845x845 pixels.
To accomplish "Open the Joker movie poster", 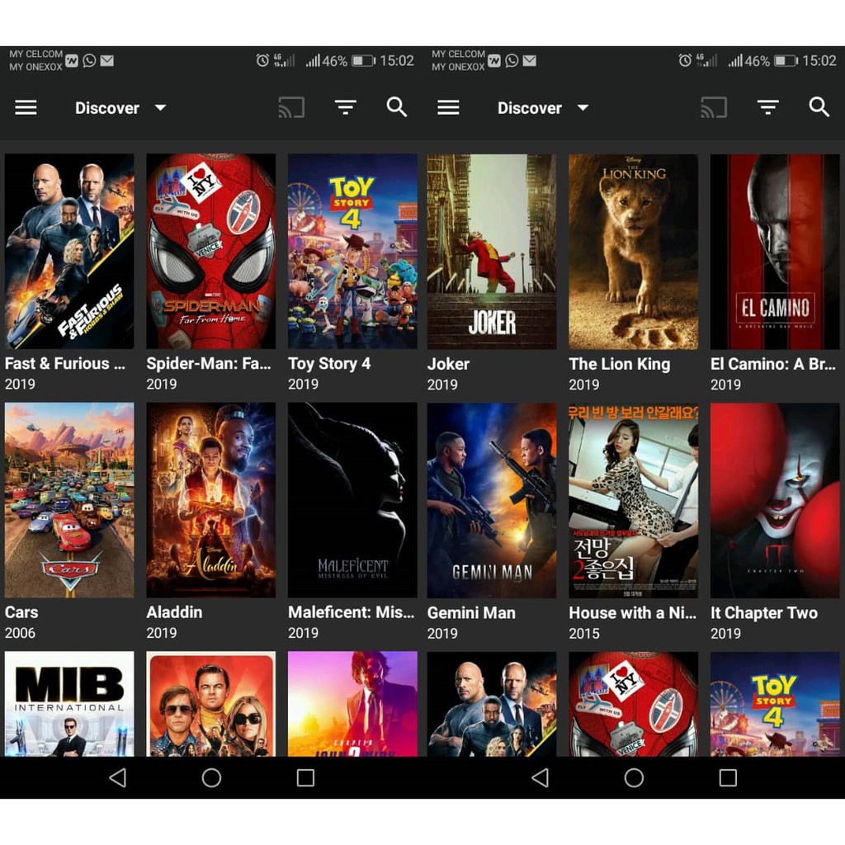I will [x=492, y=252].
